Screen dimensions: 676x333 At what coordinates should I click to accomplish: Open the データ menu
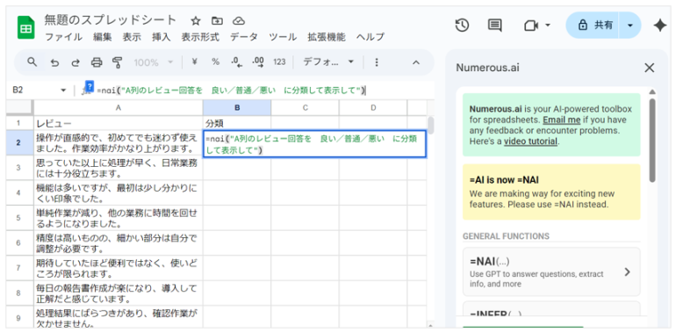[x=243, y=37]
